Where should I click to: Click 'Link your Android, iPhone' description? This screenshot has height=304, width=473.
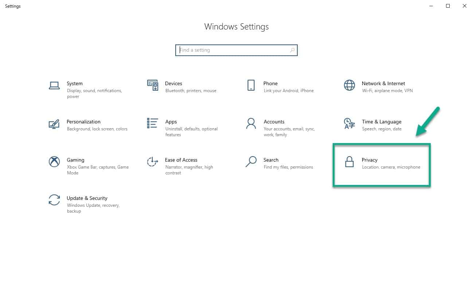click(x=289, y=91)
